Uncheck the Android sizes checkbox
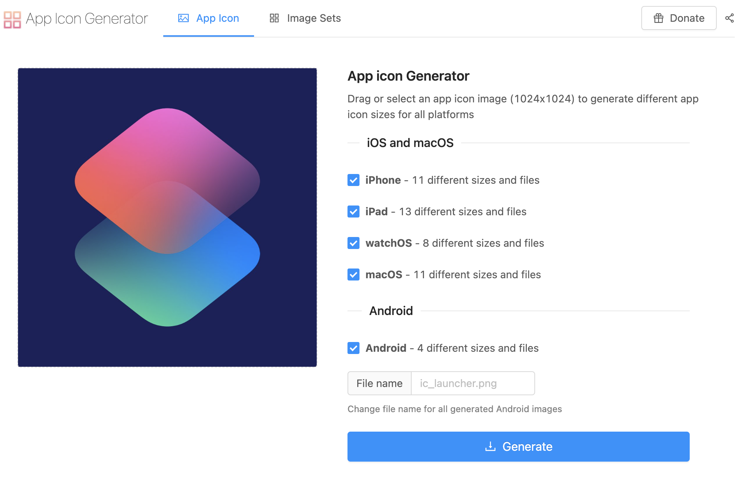743x480 pixels. click(x=353, y=348)
